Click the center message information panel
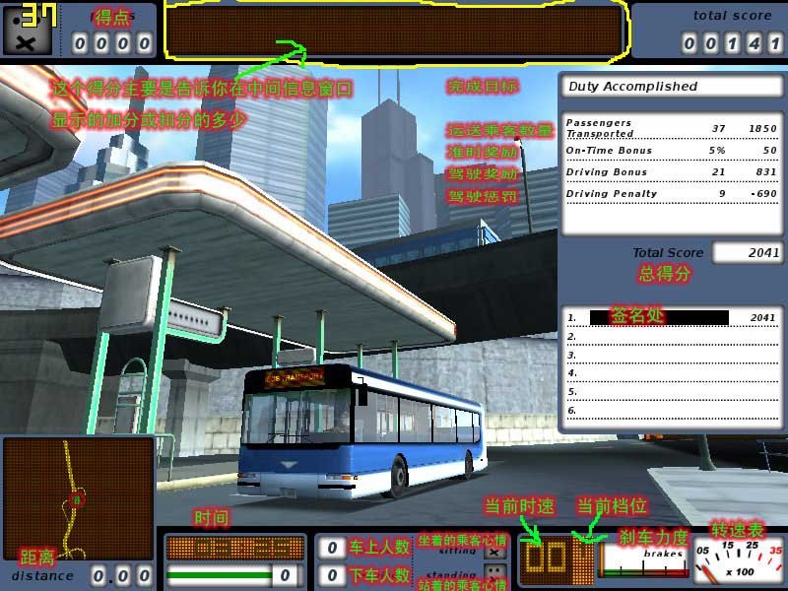788x591 pixels. pos(395,32)
